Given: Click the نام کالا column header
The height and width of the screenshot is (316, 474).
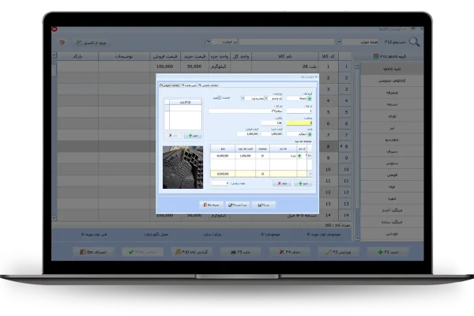Looking at the screenshot, I should tap(285, 56).
